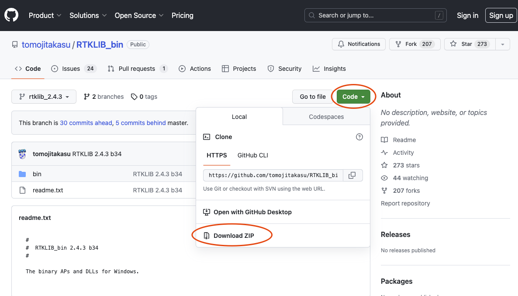This screenshot has height=296, width=518.
Task: Select the readme.txt file icon
Action: point(22,190)
